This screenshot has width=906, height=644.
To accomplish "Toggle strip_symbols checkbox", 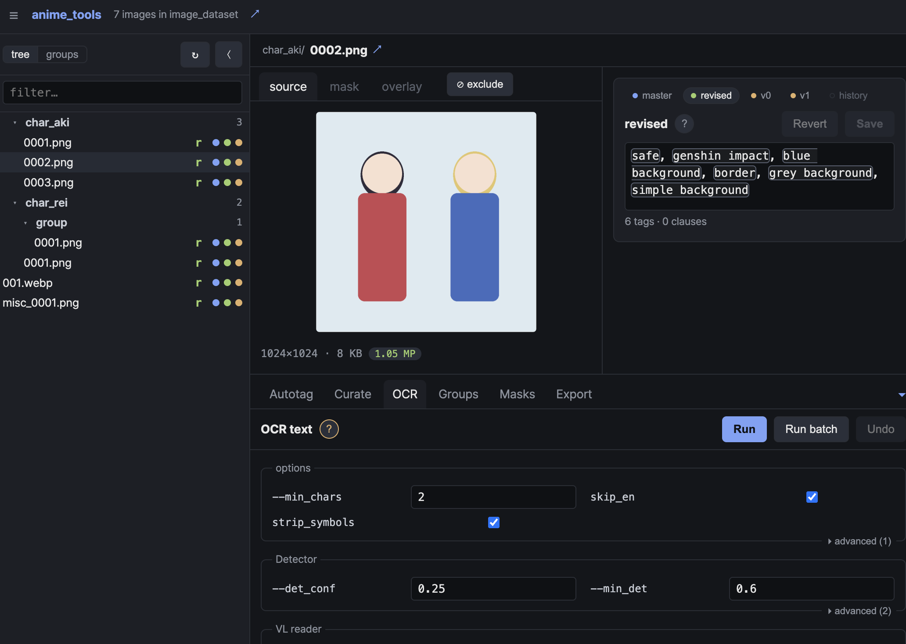I will coord(494,522).
